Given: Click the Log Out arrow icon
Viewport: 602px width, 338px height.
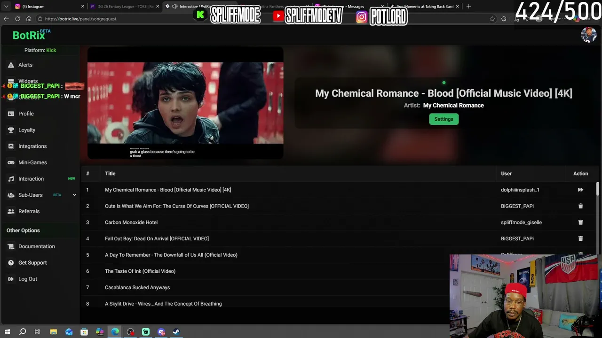Looking at the screenshot, I should (11, 279).
